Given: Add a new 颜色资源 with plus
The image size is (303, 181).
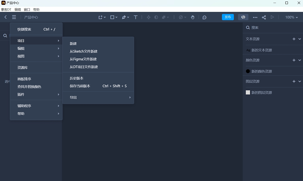Looking at the screenshot, I should click(x=294, y=60).
